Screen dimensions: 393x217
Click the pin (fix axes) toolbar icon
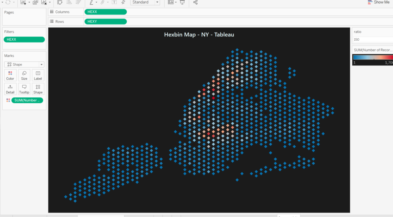pos(123,2)
